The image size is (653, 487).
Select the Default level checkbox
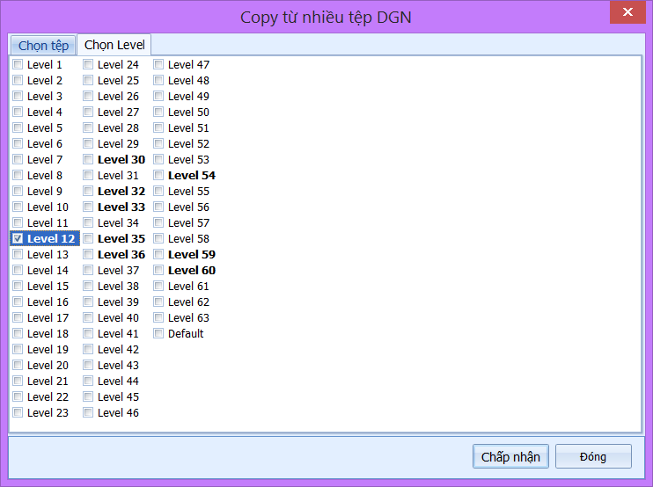click(x=158, y=333)
